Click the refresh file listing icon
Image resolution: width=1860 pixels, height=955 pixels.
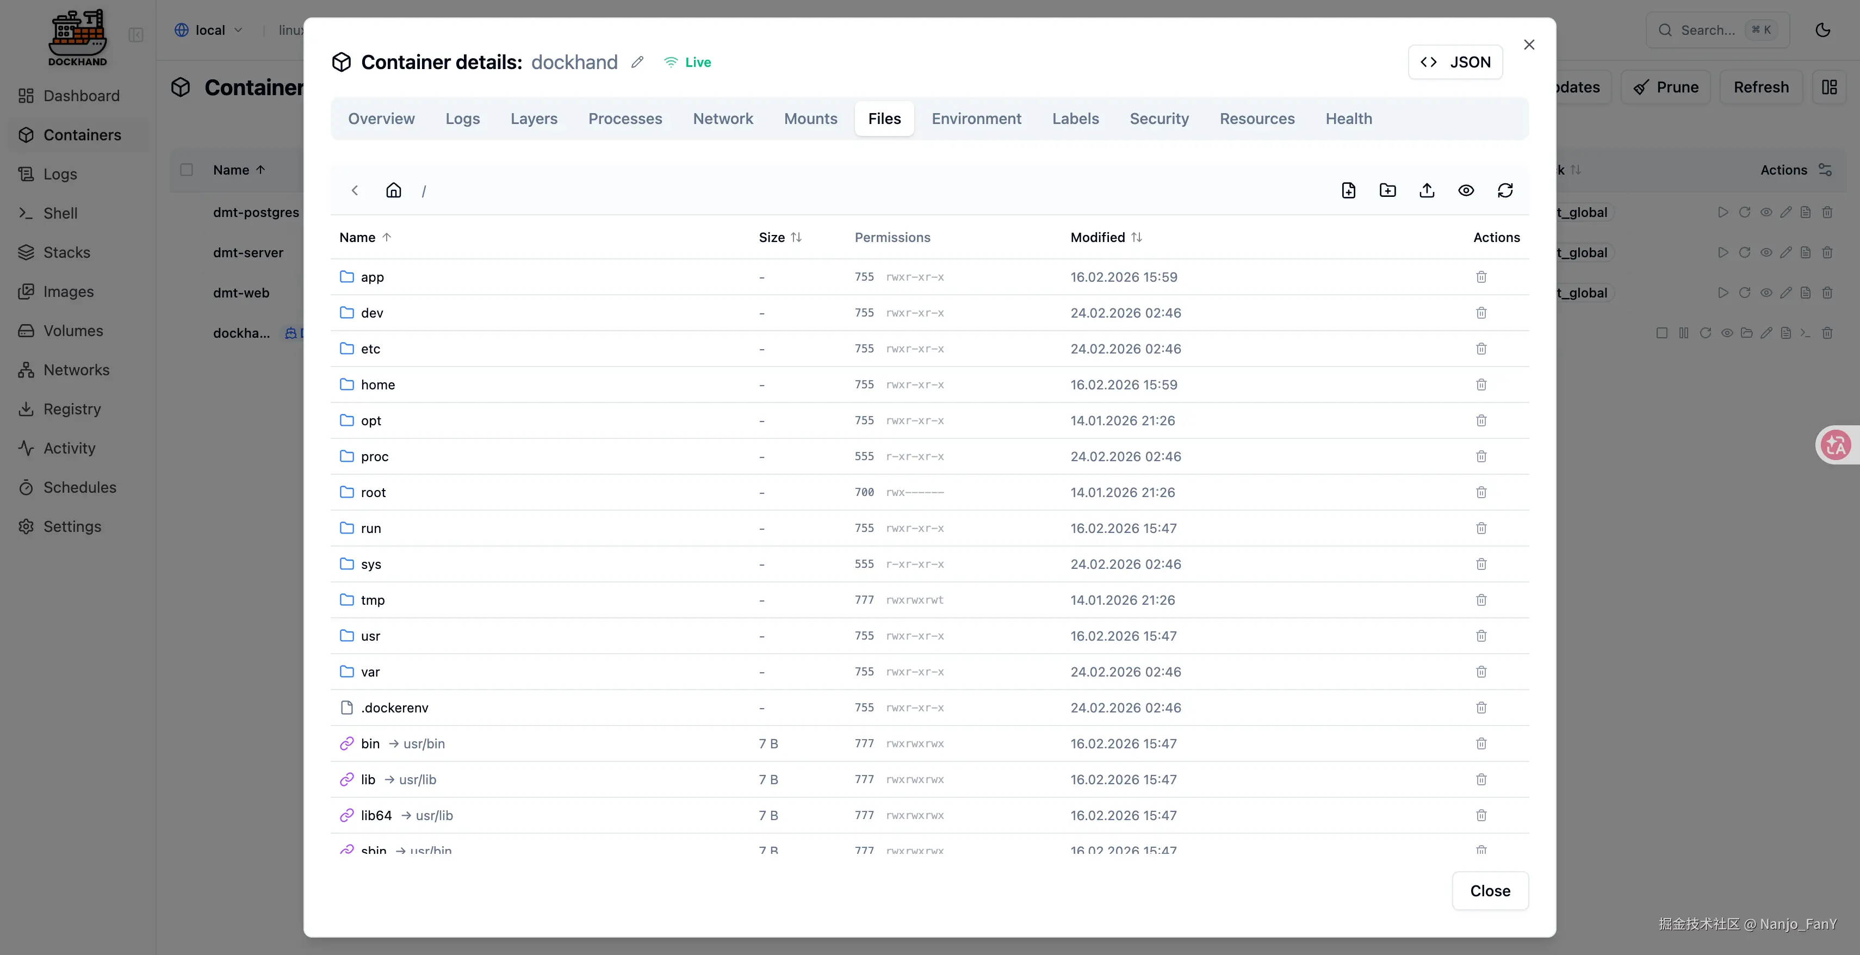pyautogui.click(x=1505, y=190)
